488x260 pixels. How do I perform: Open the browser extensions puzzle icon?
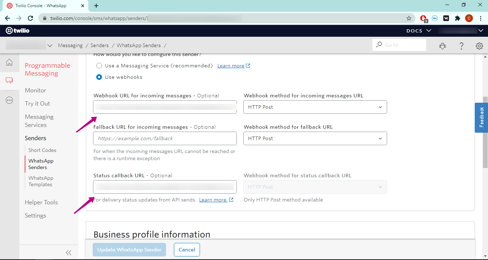pos(457,18)
